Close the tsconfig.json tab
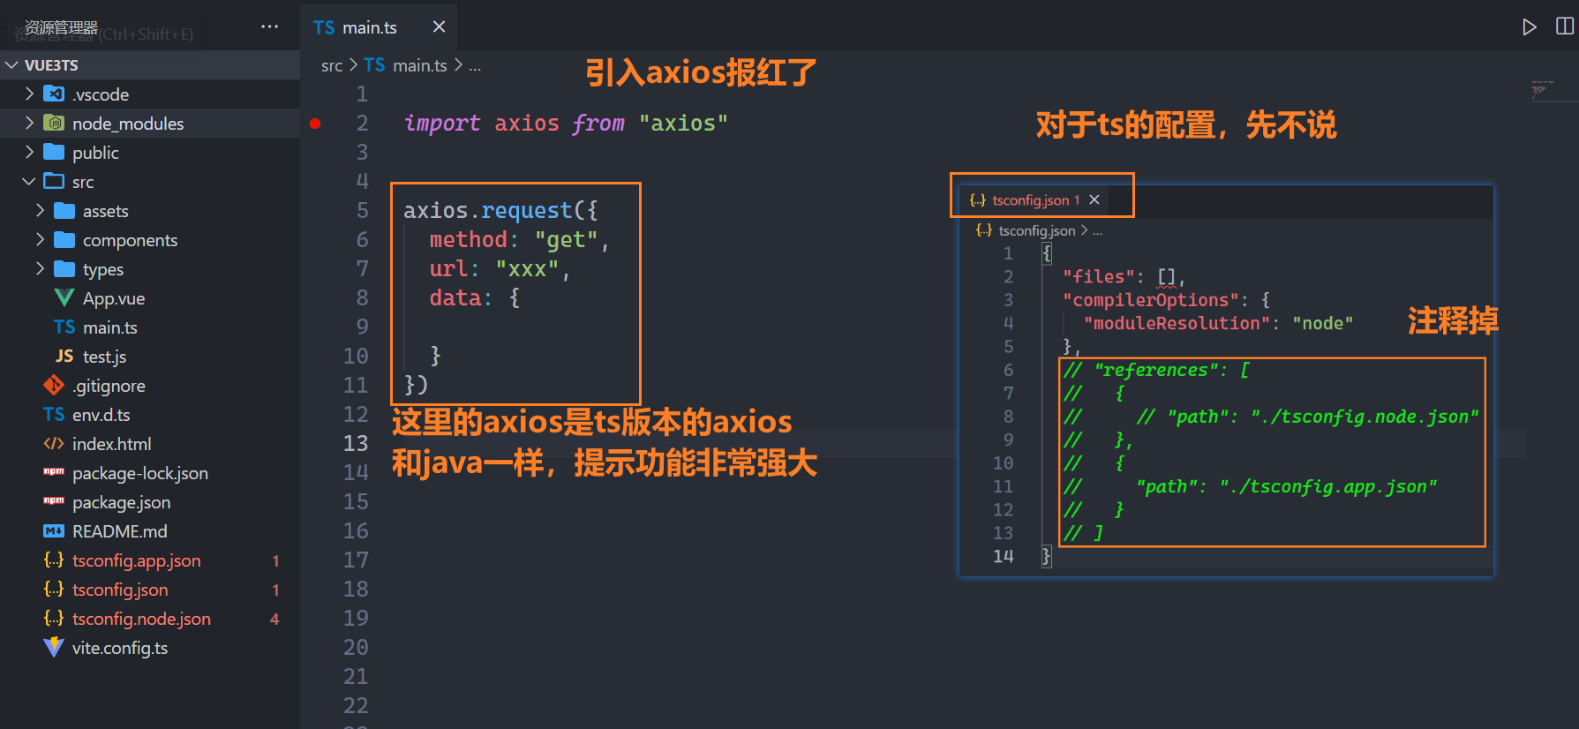The height and width of the screenshot is (729, 1579). [1094, 199]
